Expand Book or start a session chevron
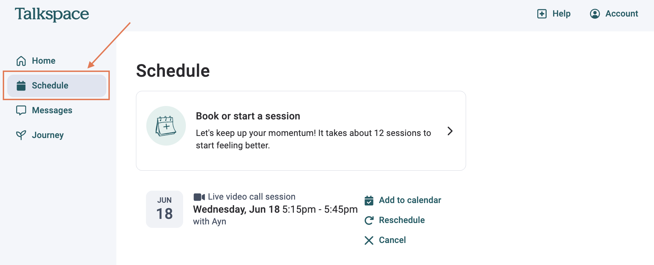The width and height of the screenshot is (654, 265). pyautogui.click(x=450, y=131)
